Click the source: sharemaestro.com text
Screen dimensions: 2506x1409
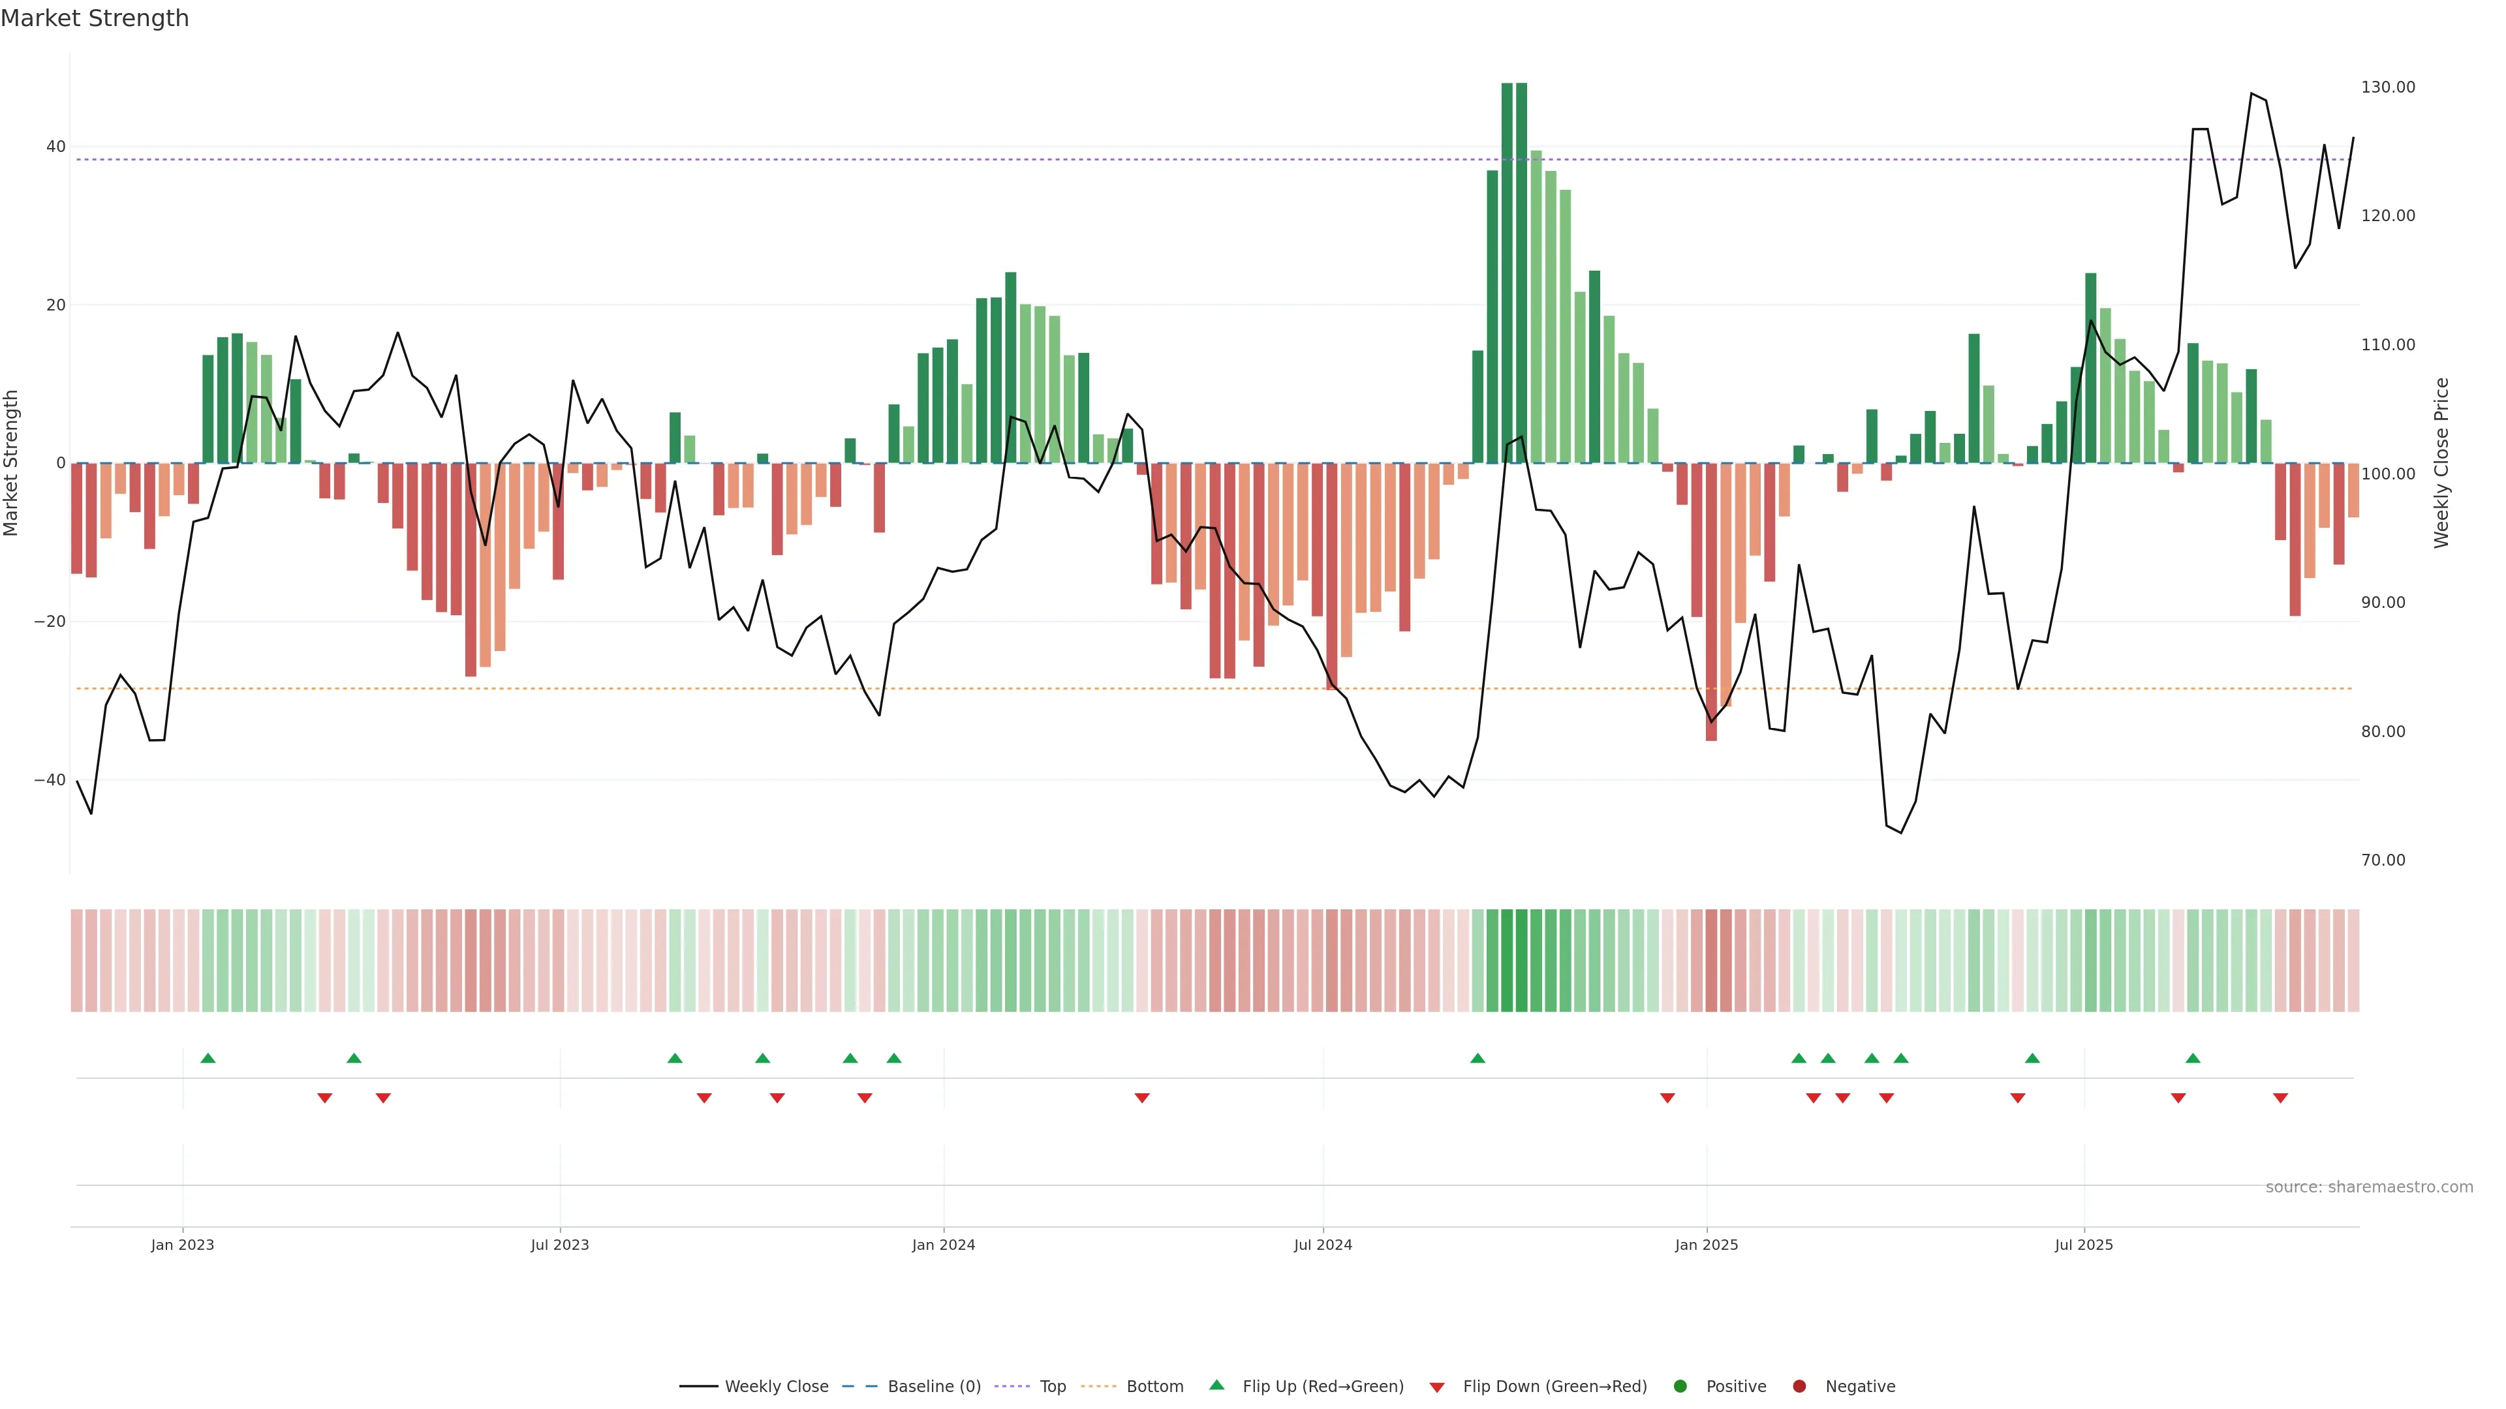pyautogui.click(x=2369, y=1187)
